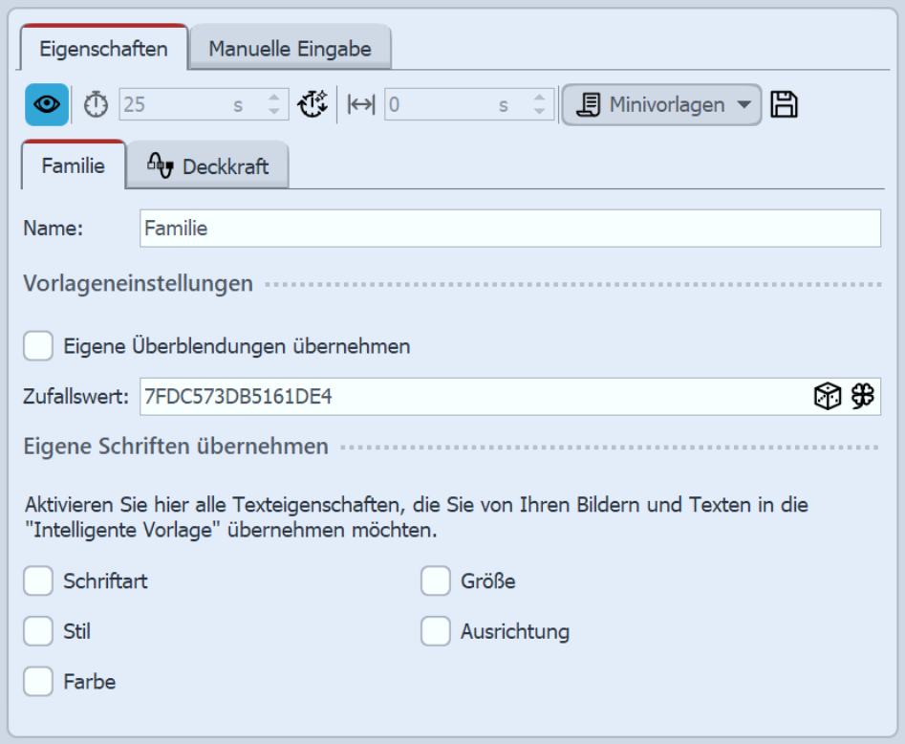The height and width of the screenshot is (744, 905).
Task: Check the Farbe option
Action: [38, 682]
